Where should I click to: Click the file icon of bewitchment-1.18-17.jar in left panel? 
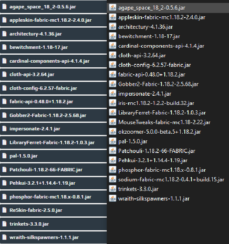pos(5,47)
